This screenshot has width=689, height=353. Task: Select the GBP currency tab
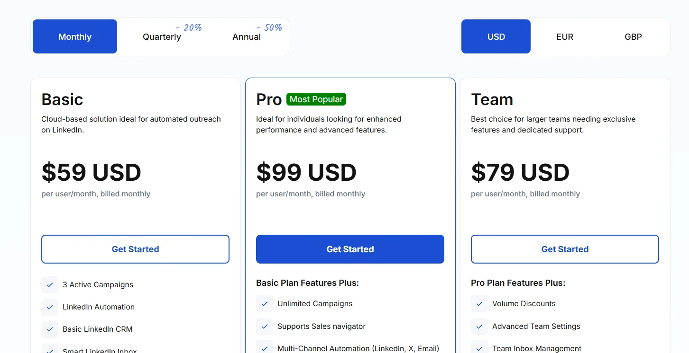tap(633, 36)
